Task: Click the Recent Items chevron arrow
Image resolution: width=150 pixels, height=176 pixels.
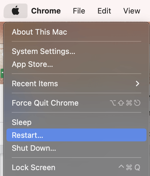Action: (137, 84)
